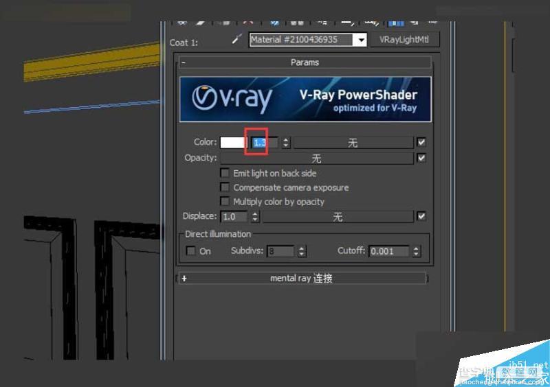The height and width of the screenshot is (387, 550).
Task: Click the Opacity map slot button
Action: click(x=316, y=159)
